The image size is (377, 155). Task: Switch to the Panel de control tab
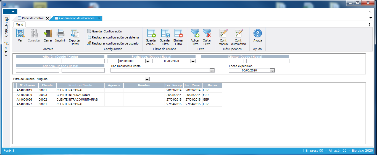point(33,18)
